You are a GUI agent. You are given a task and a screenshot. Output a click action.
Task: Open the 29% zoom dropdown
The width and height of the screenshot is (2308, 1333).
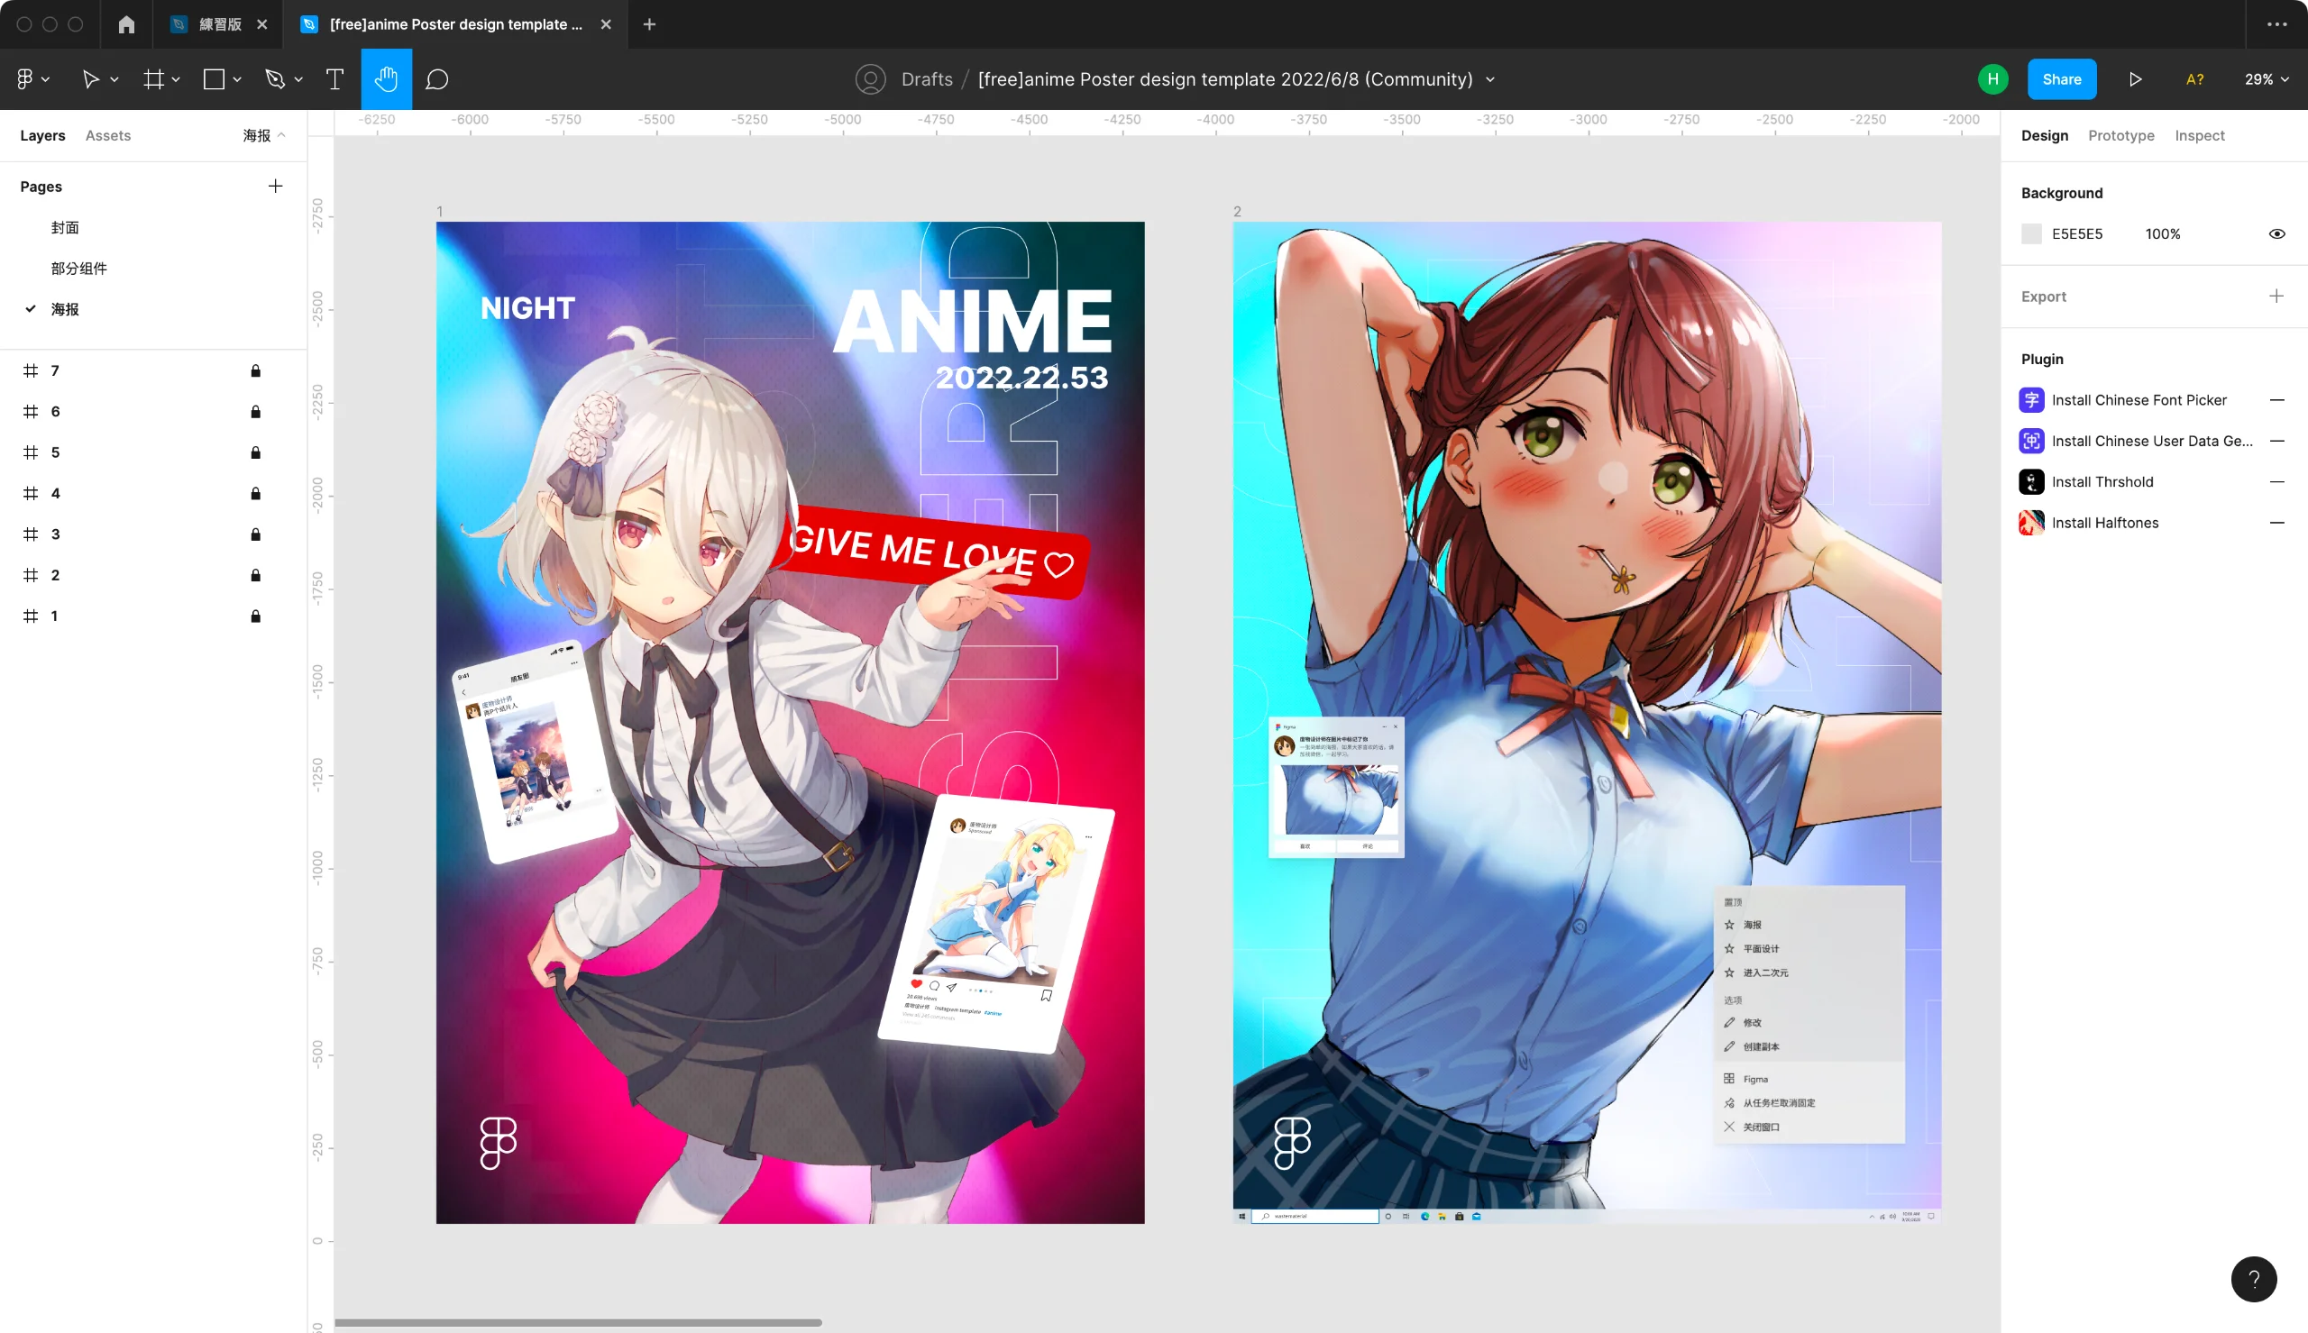[x=2266, y=79]
